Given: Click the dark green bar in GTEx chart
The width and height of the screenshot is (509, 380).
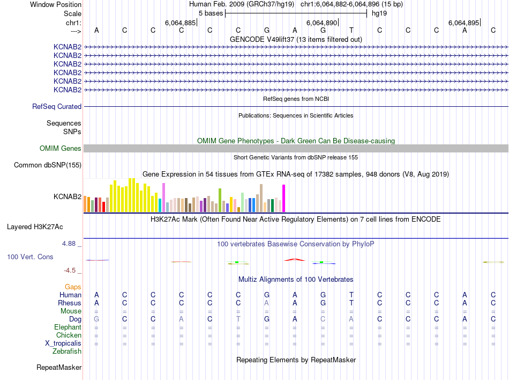Looking at the screenshot, I should pyautogui.click(x=272, y=206).
